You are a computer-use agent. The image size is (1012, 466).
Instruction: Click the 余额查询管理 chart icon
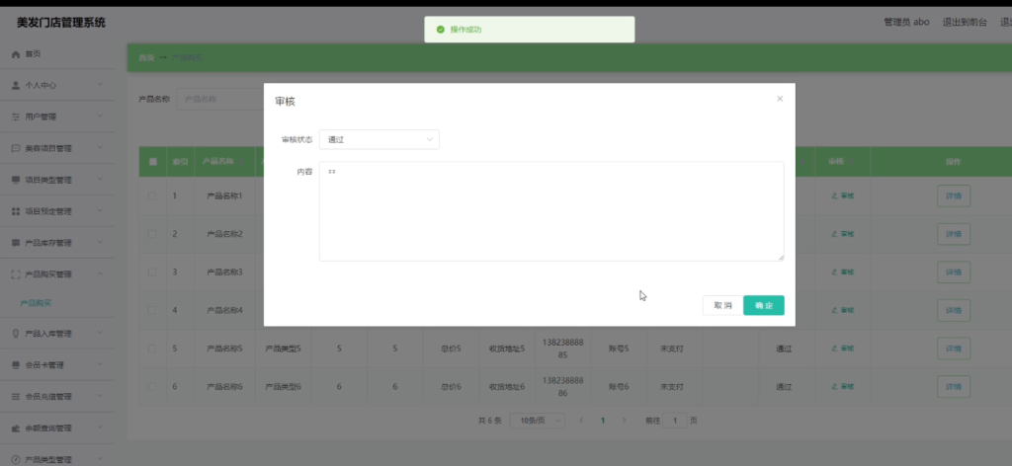click(16, 428)
